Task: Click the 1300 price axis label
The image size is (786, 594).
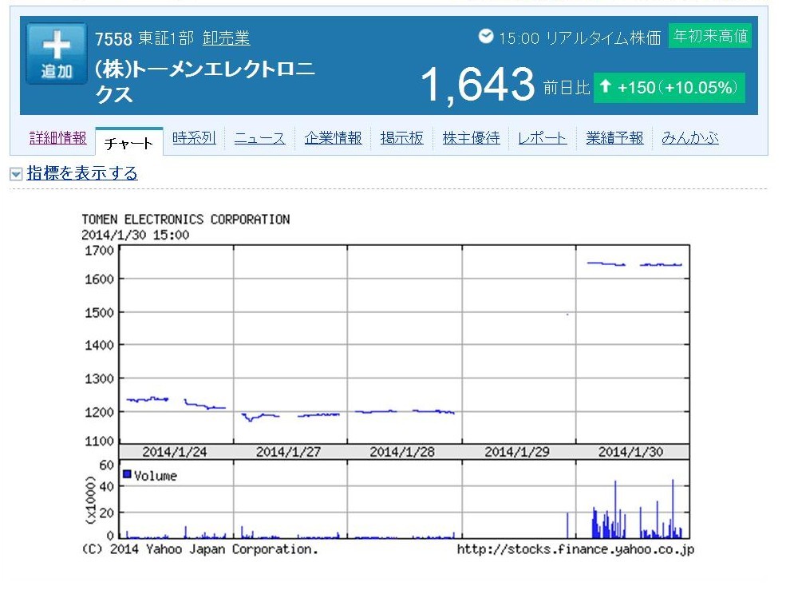Action: (99, 378)
